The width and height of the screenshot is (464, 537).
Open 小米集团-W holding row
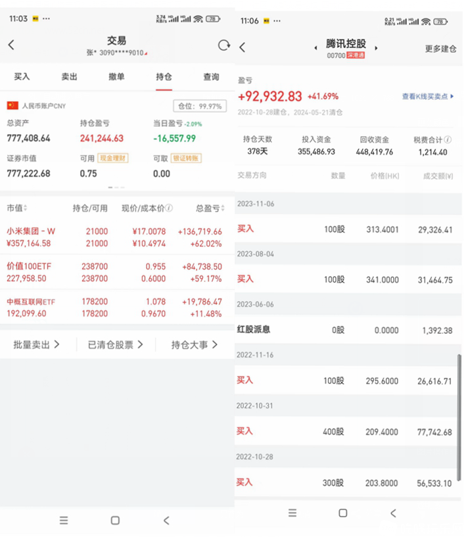click(117, 237)
